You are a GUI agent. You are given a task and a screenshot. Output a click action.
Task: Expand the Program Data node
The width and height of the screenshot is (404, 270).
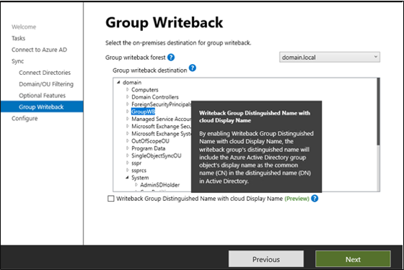128,148
